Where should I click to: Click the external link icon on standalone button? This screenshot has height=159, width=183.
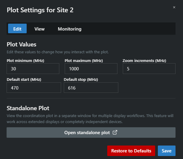(x=115, y=132)
